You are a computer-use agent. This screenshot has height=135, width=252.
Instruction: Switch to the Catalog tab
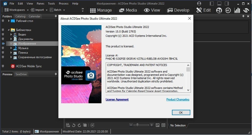(20, 16)
